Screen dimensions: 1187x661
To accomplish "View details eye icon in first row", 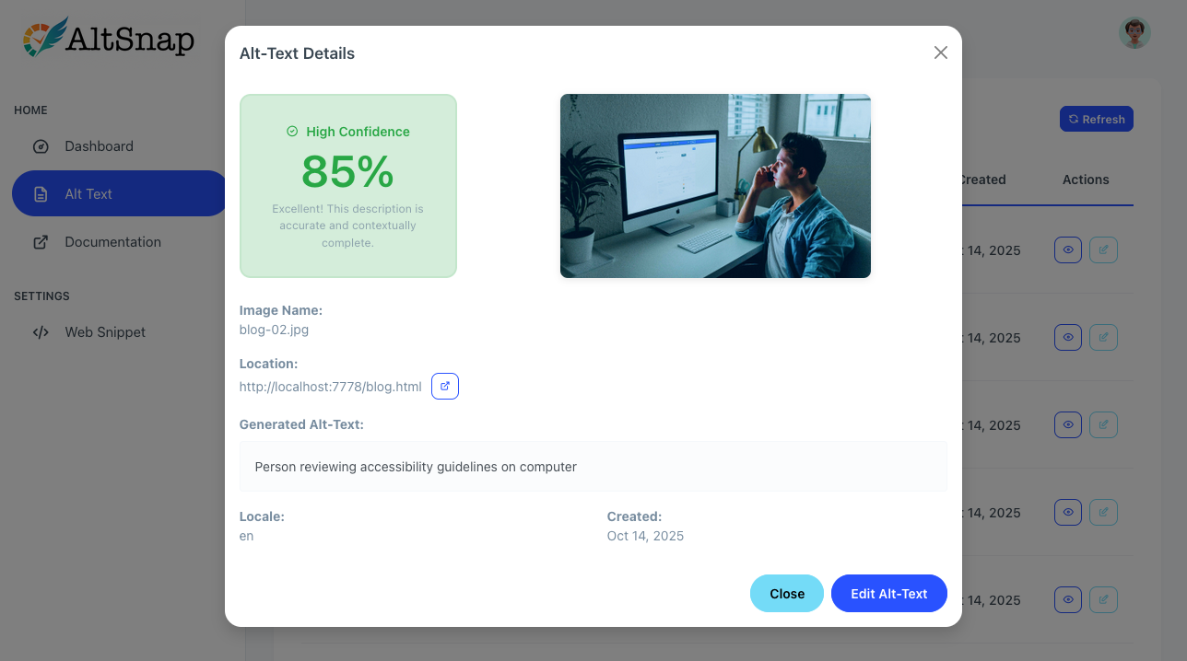I will pyautogui.click(x=1067, y=249).
